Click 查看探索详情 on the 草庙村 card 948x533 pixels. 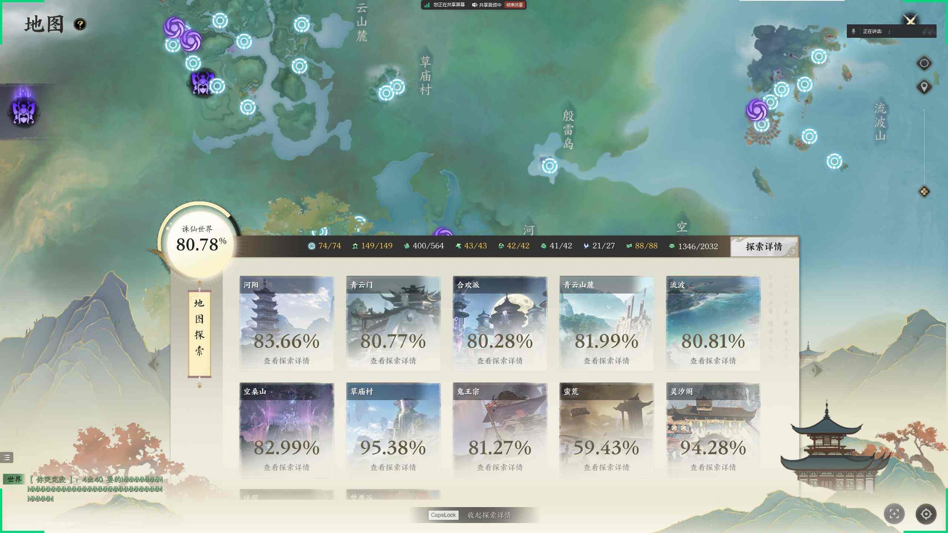coord(393,467)
